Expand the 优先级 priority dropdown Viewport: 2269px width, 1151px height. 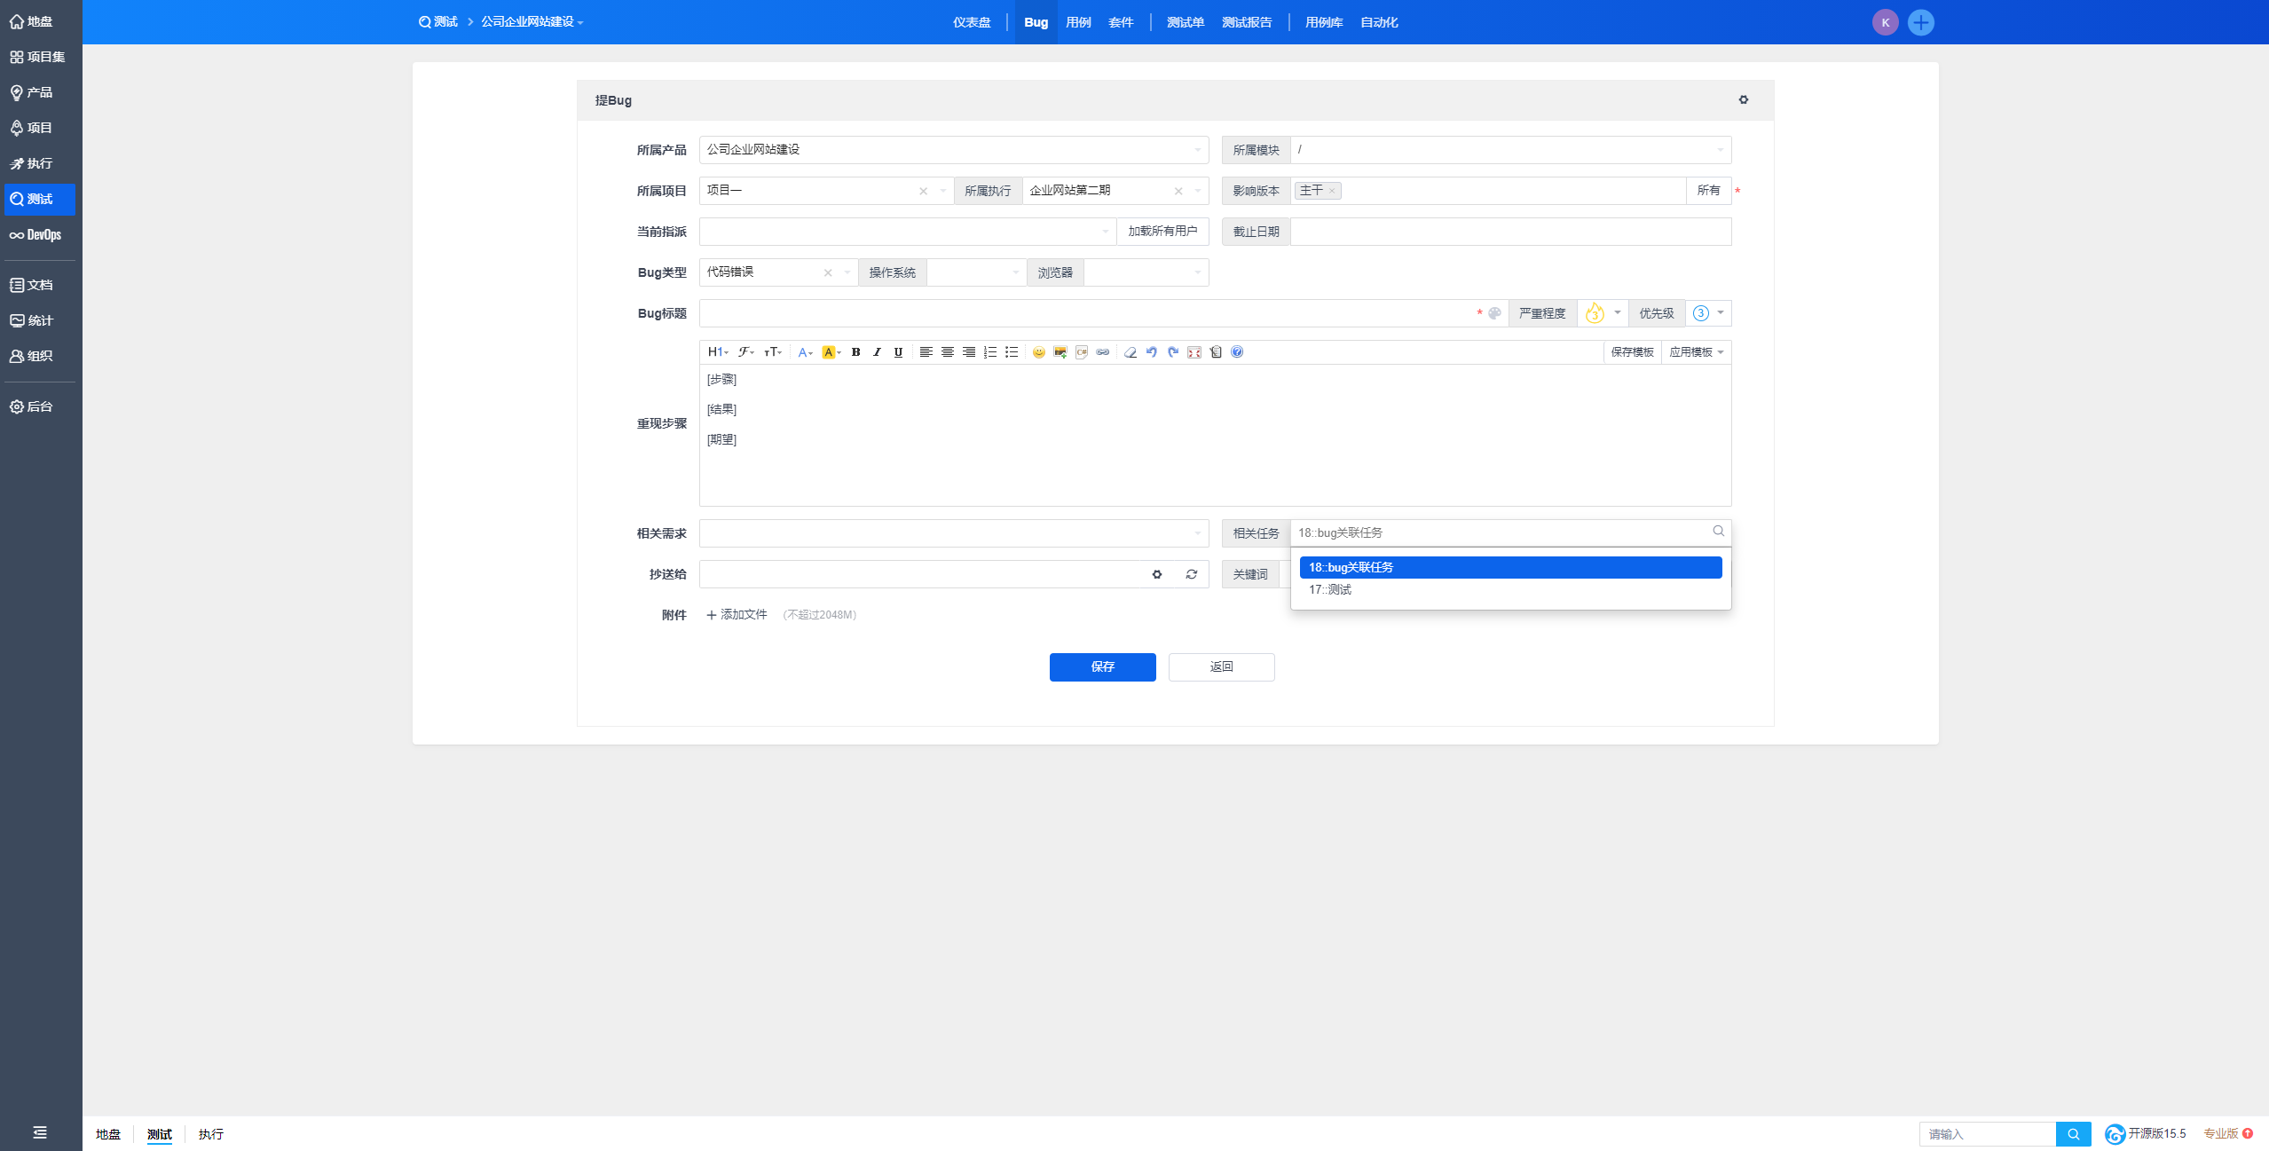[x=1708, y=313]
